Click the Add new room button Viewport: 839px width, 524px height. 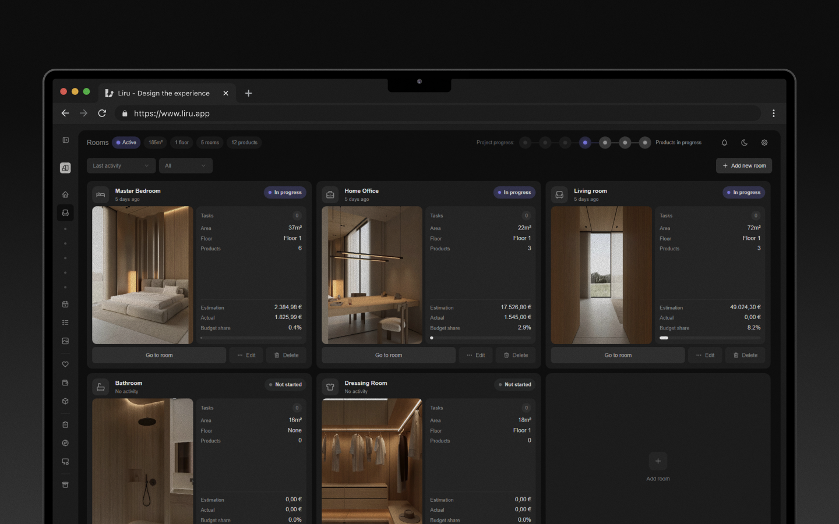click(x=744, y=165)
